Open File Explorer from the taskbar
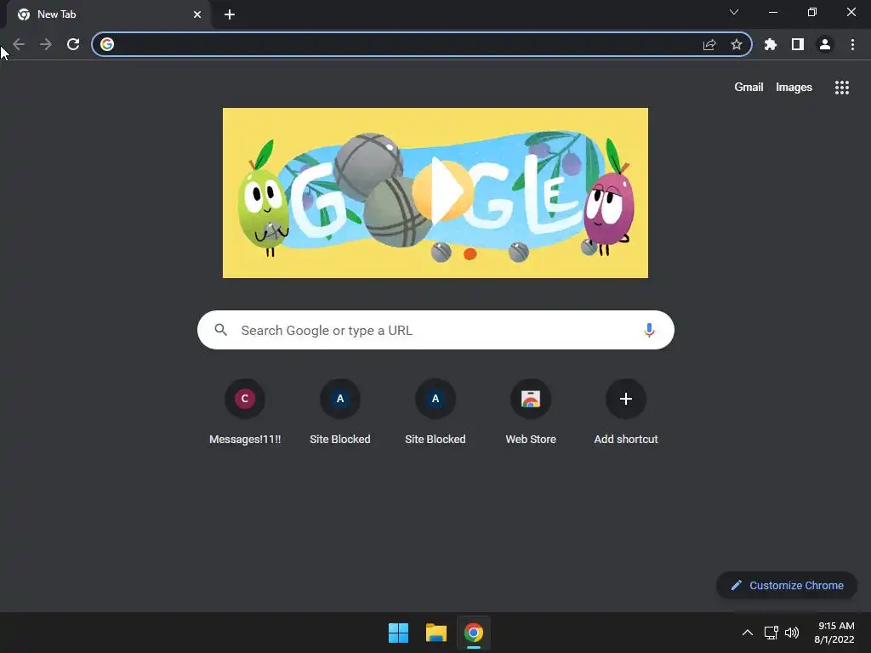The height and width of the screenshot is (653, 871). 436,633
